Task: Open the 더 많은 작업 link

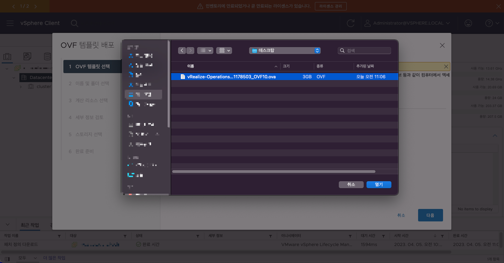Action: pyautogui.click(x=54, y=258)
